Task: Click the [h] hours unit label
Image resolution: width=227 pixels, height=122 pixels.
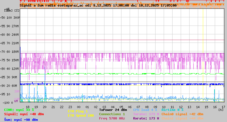Action: (221, 110)
